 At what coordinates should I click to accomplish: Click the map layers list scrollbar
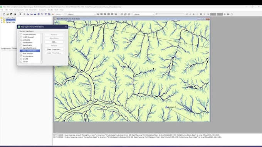(x=41, y=52)
